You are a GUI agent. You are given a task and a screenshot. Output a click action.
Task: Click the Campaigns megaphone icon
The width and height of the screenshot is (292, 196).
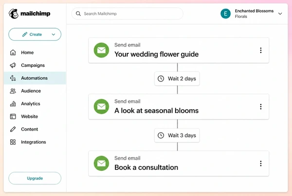[x=13, y=65]
